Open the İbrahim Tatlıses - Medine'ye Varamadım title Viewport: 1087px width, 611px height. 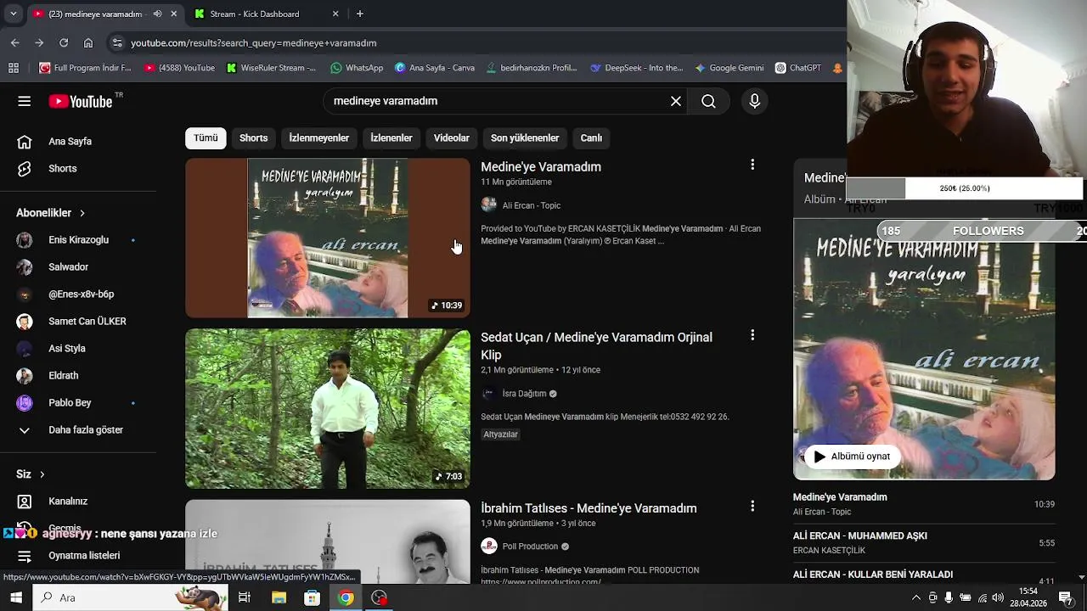589,508
